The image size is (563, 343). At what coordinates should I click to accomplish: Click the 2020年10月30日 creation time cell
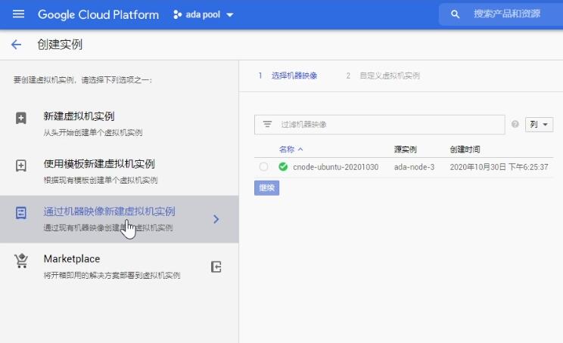(499, 167)
